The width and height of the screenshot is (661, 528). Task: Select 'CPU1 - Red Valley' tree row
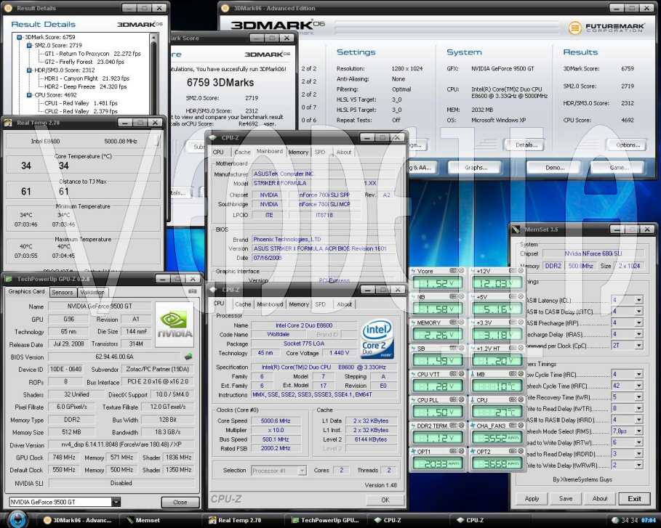pyautogui.click(x=81, y=102)
